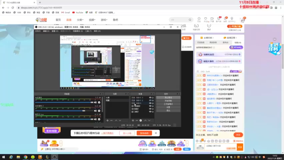Add a new scene with plus icon
284x160 pixels.
click(x=108, y=121)
